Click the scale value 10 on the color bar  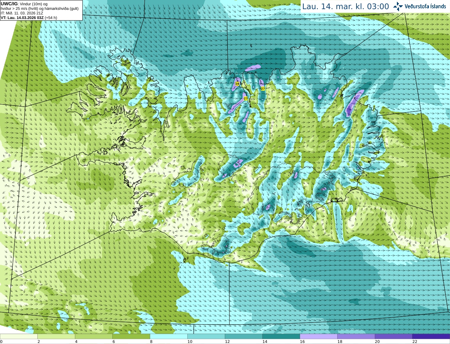coord(190,342)
